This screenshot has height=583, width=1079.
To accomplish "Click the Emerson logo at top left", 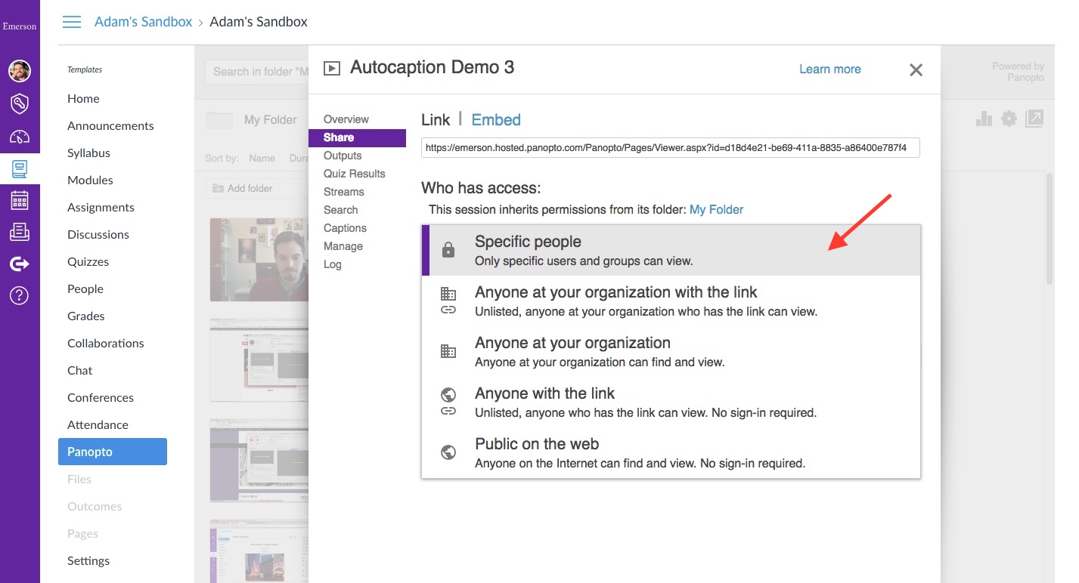I will pyautogui.click(x=20, y=26).
